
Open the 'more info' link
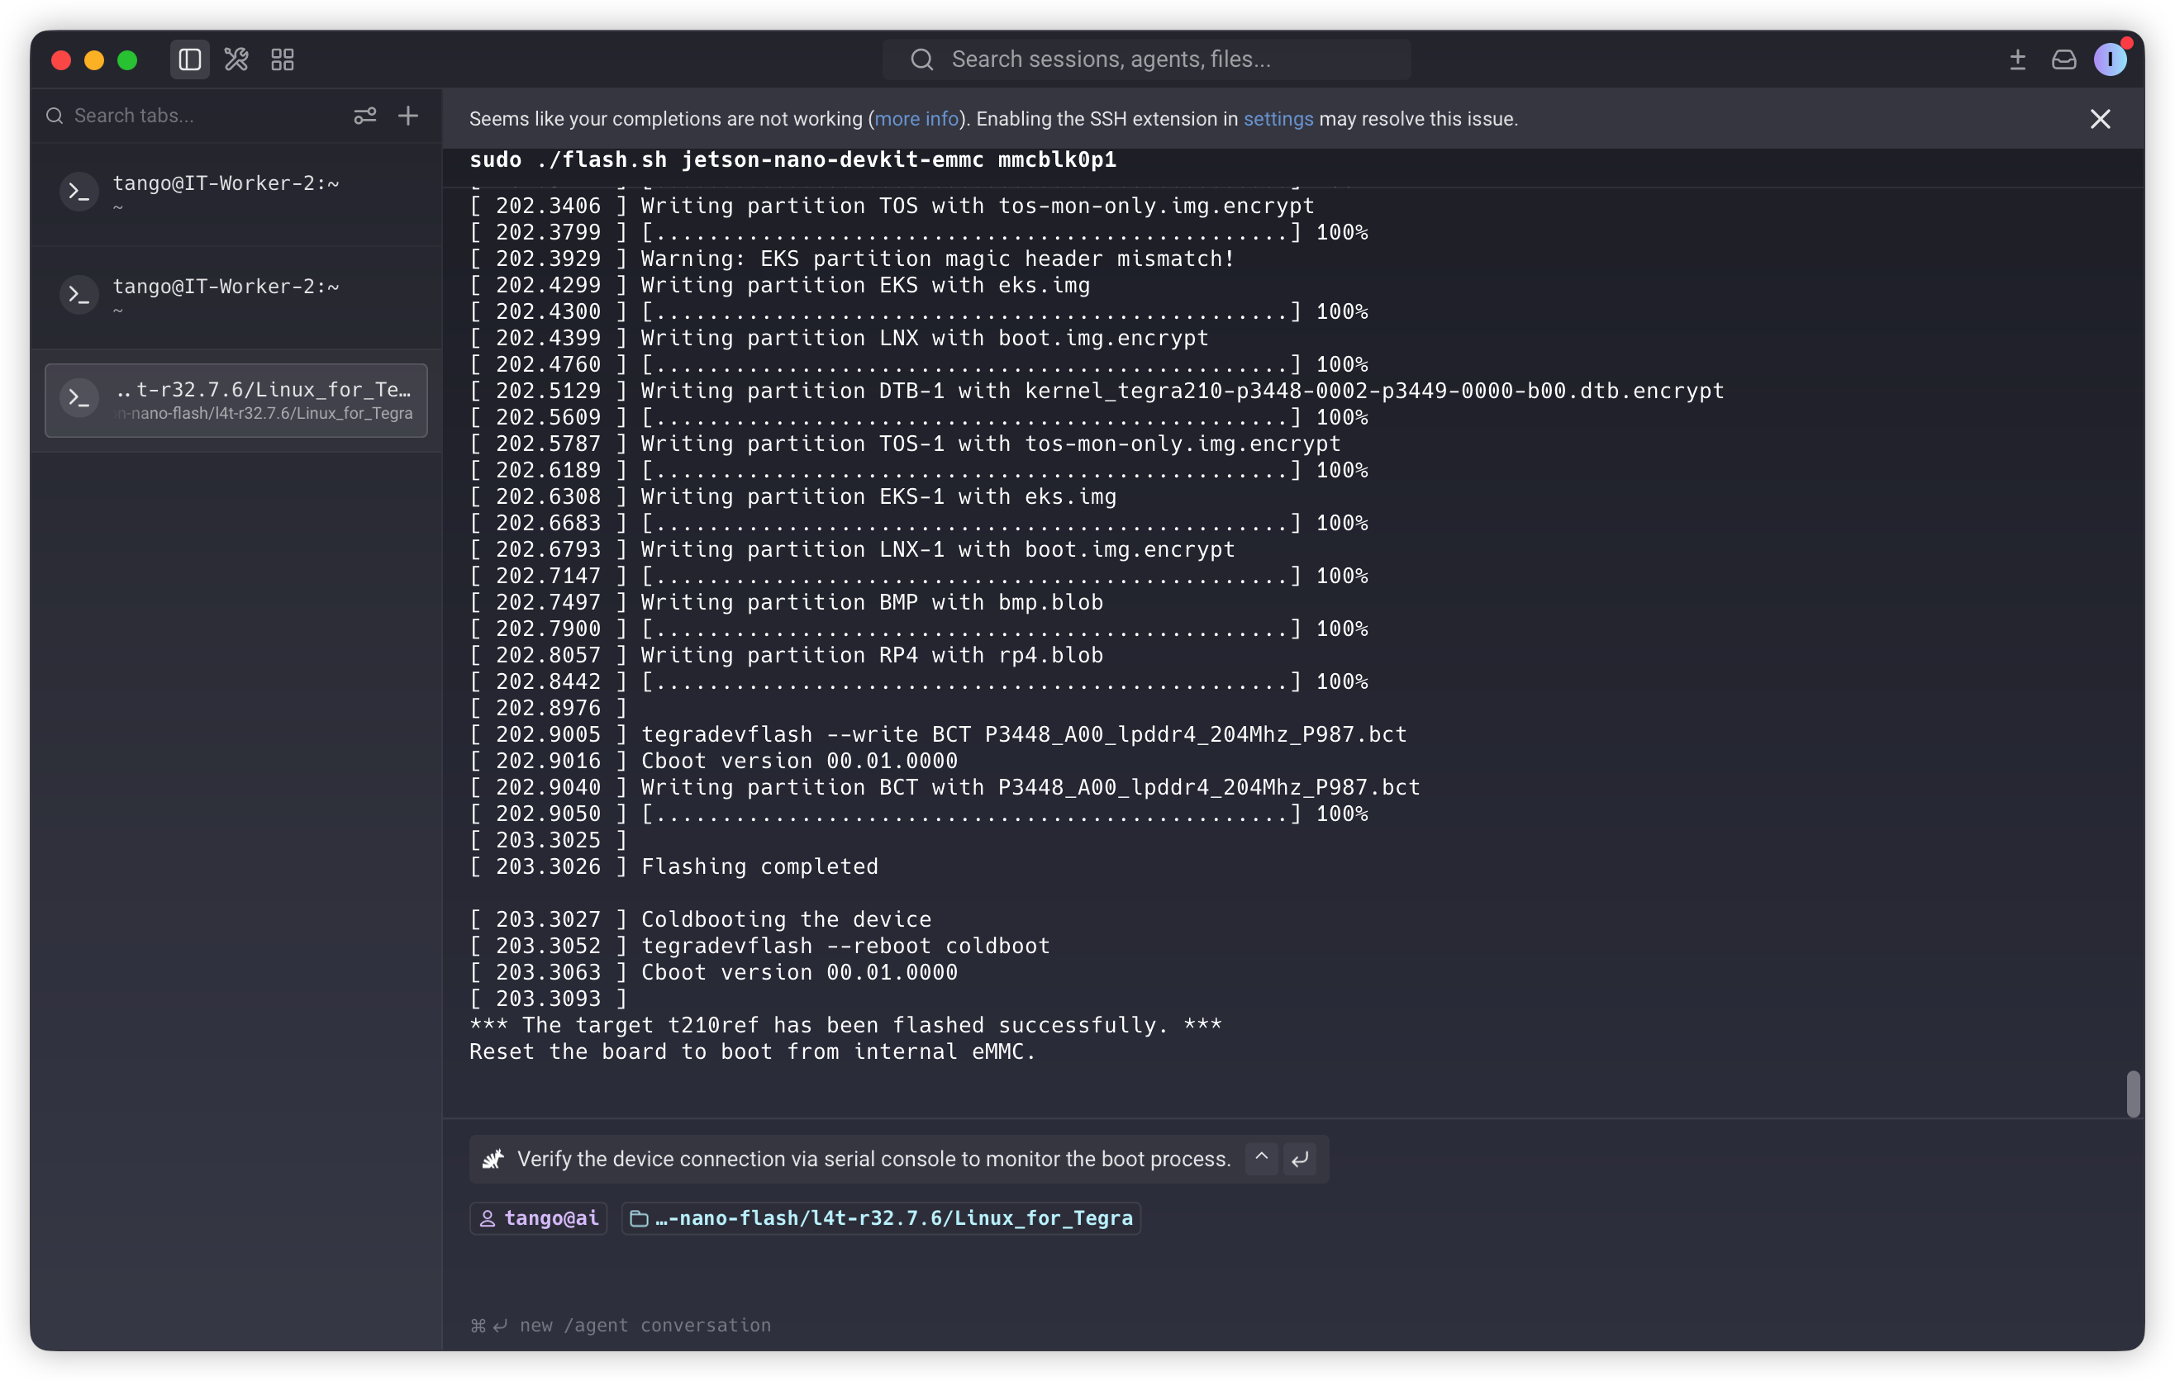click(x=916, y=119)
